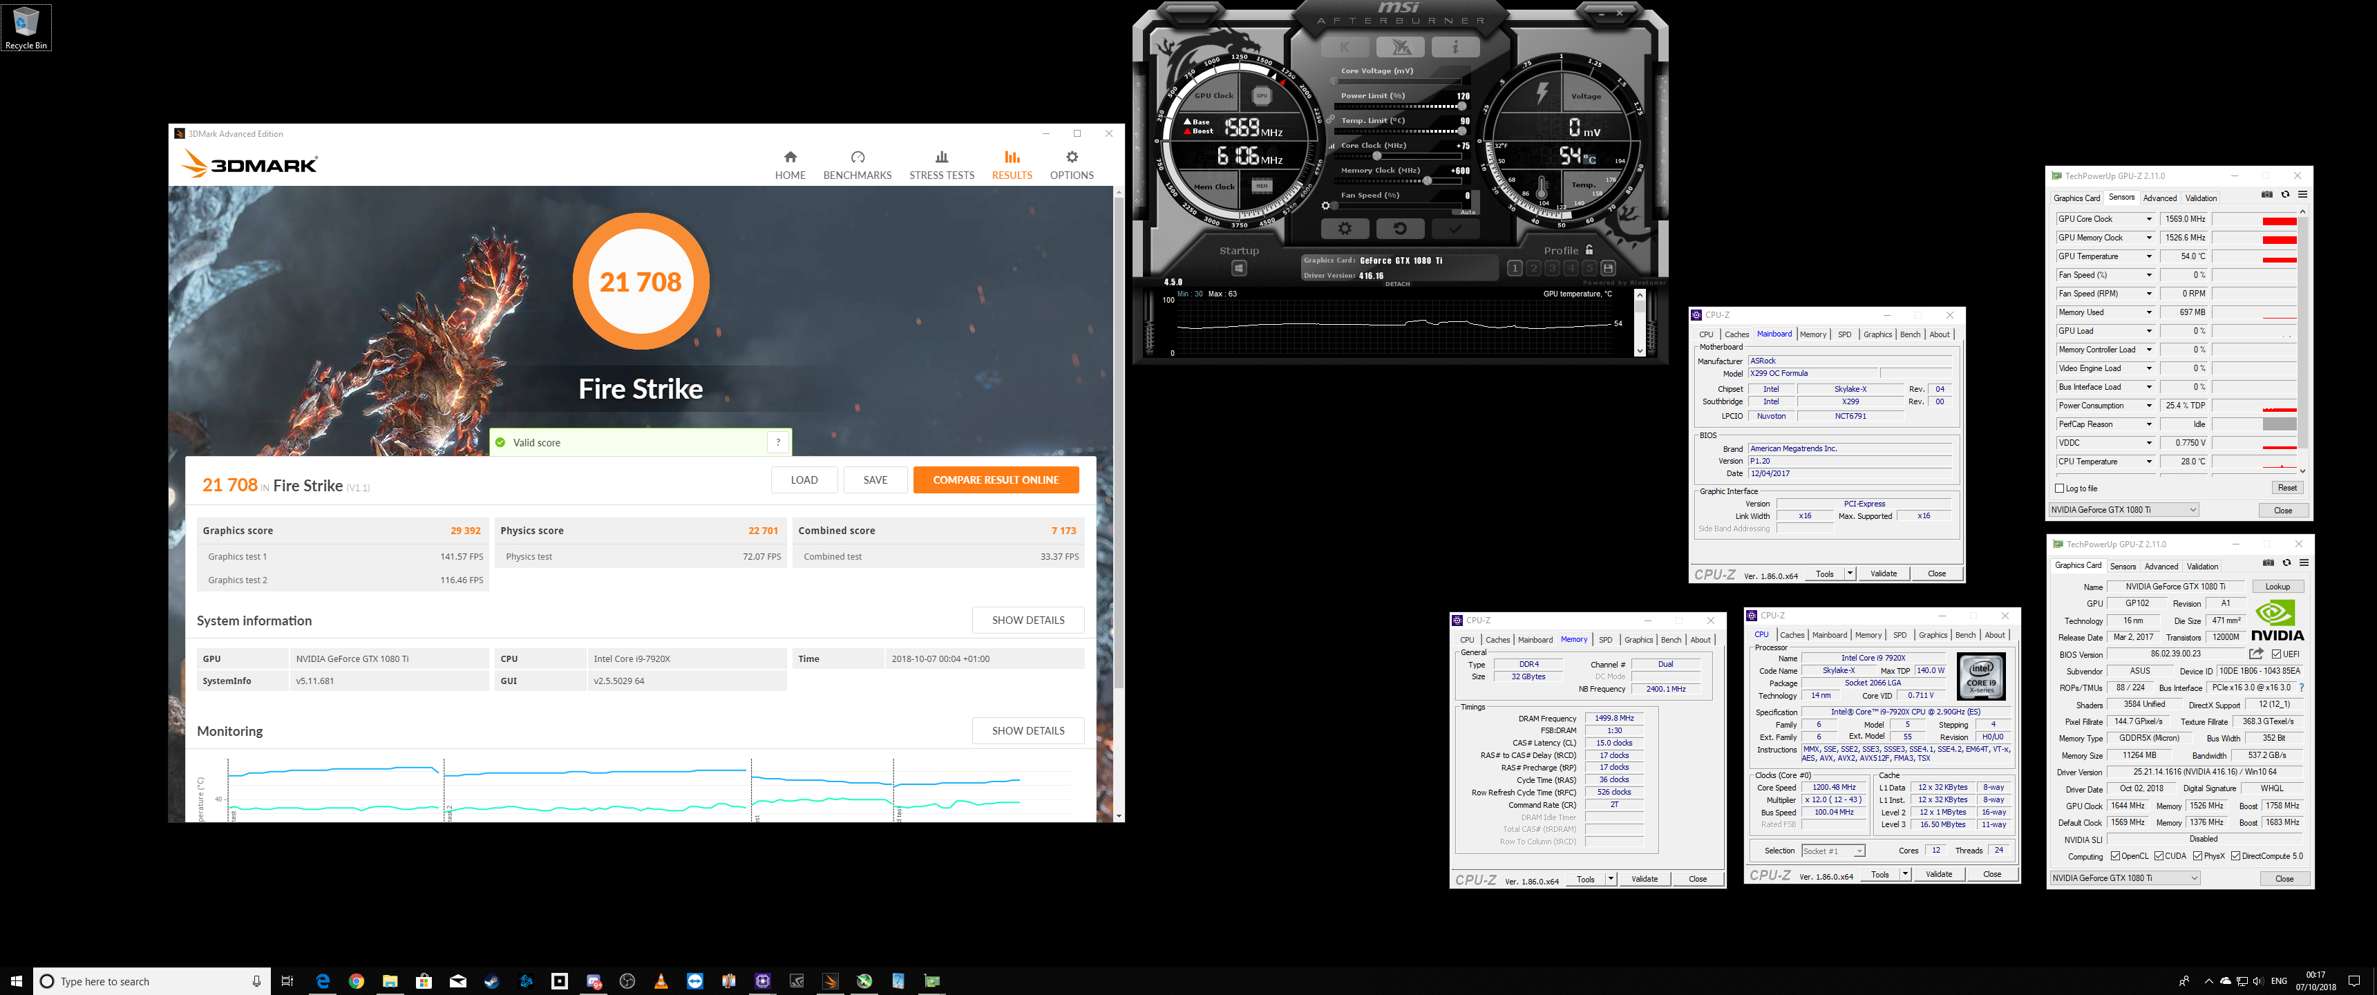Expand the GPU Temperature sensor dropdown
Image resolution: width=2377 pixels, height=995 pixels.
[2149, 256]
